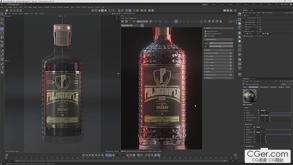293x165 pixels.
Task: Add a Text object from object palette
Action: (x=239, y=28)
